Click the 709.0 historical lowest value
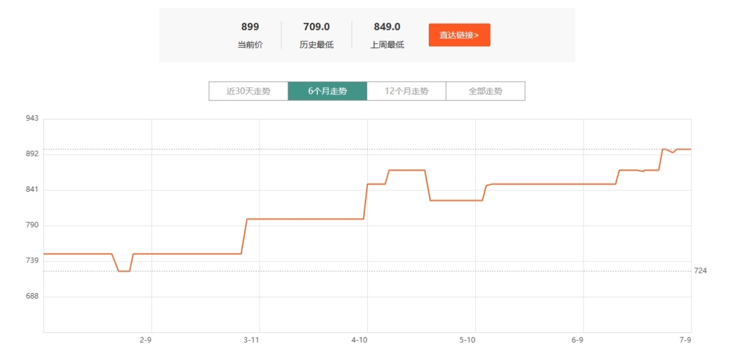 (317, 27)
